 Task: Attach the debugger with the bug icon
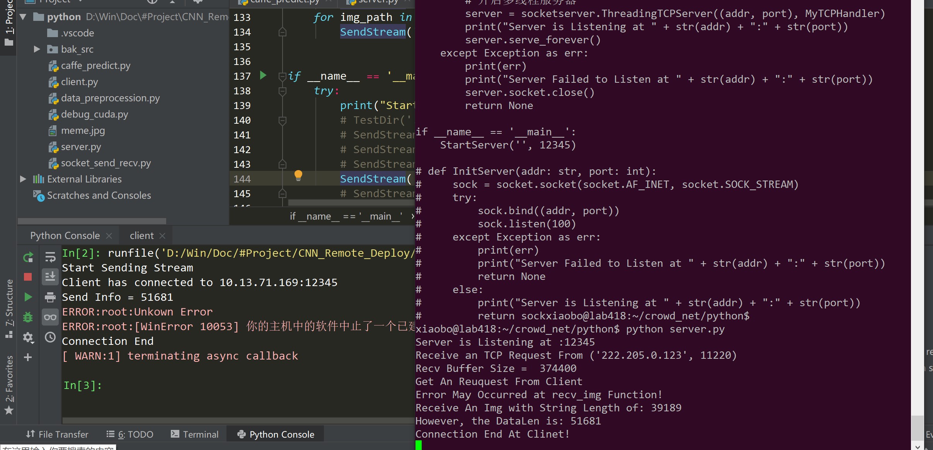(28, 317)
